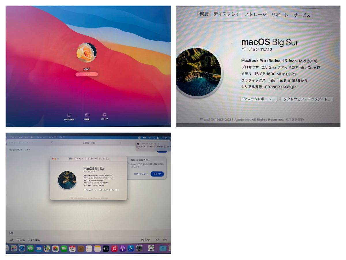Open Control Center from the menu bar

158,137
